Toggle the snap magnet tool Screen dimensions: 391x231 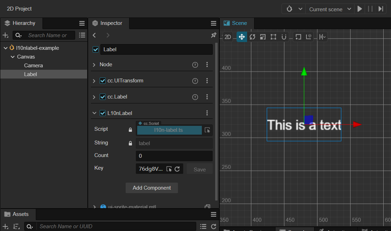(284, 37)
